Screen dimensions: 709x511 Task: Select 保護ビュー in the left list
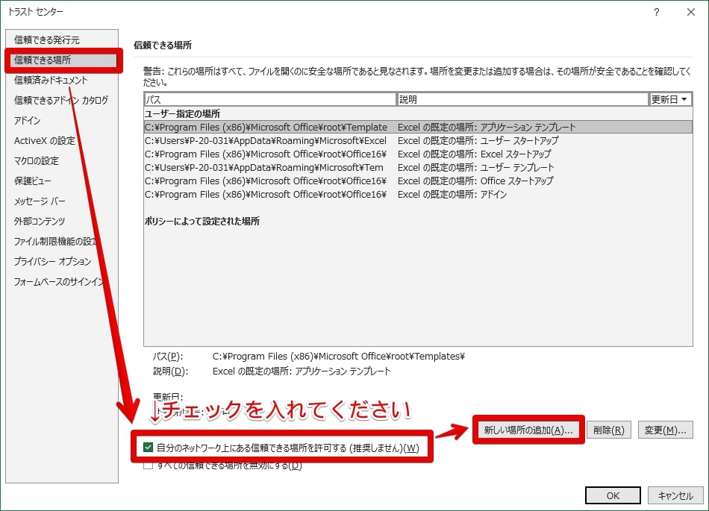(x=34, y=181)
